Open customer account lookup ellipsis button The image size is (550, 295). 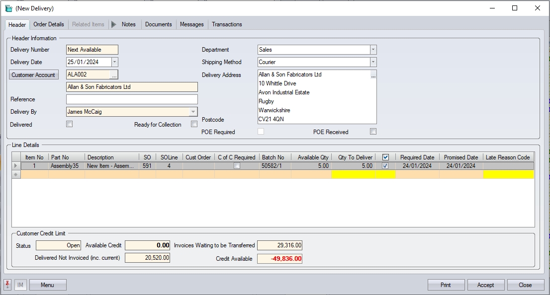pos(114,75)
